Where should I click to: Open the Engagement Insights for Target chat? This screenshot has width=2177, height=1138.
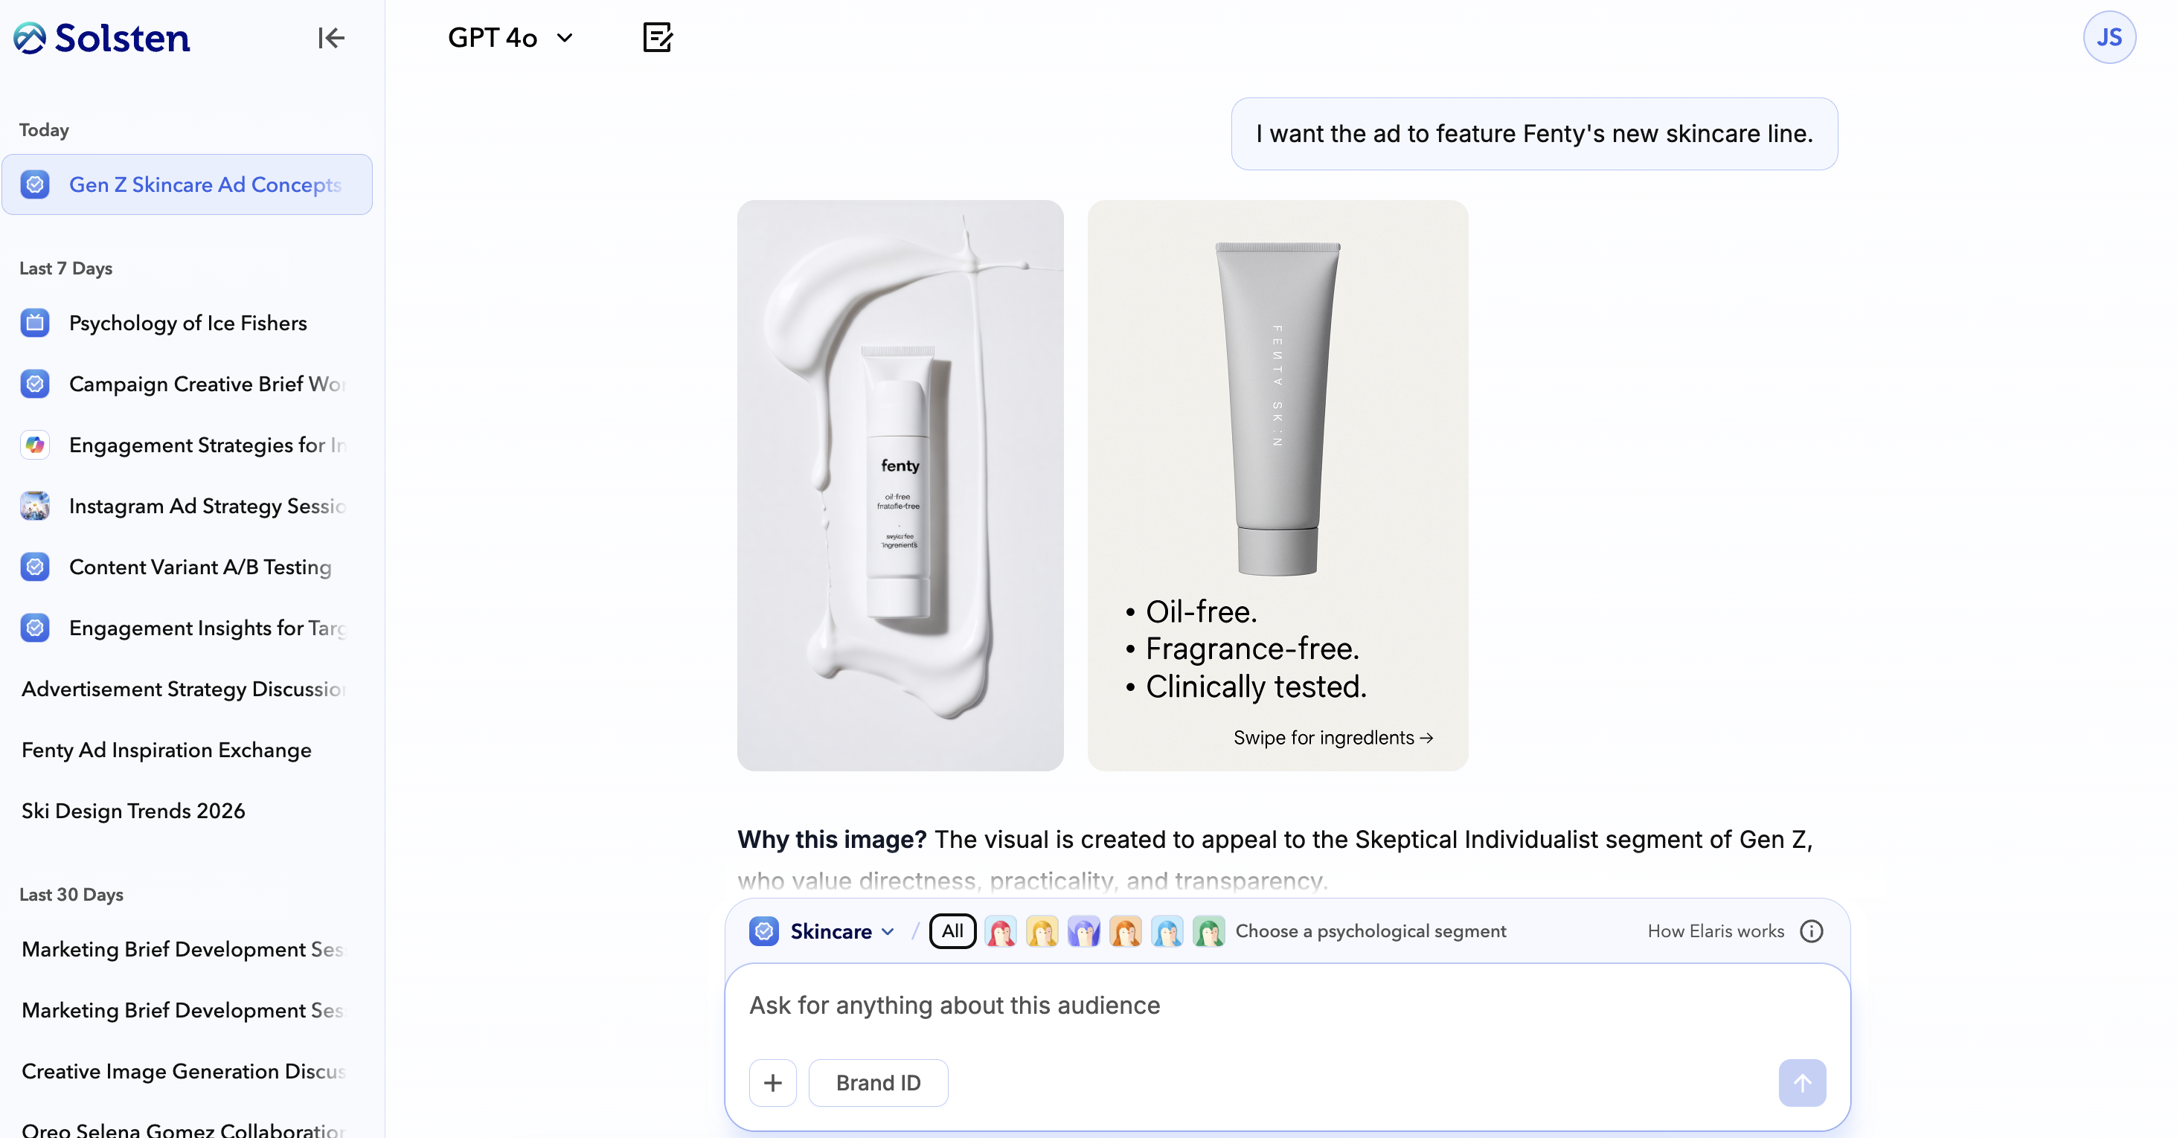(x=187, y=628)
